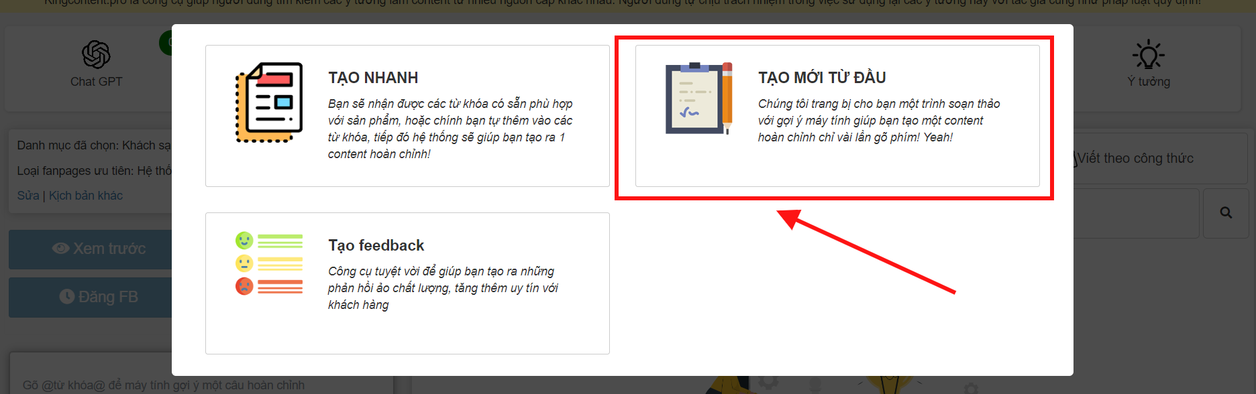
Task: Choose the TẠO MỚI TỪ ĐẦU heading
Action: [822, 78]
